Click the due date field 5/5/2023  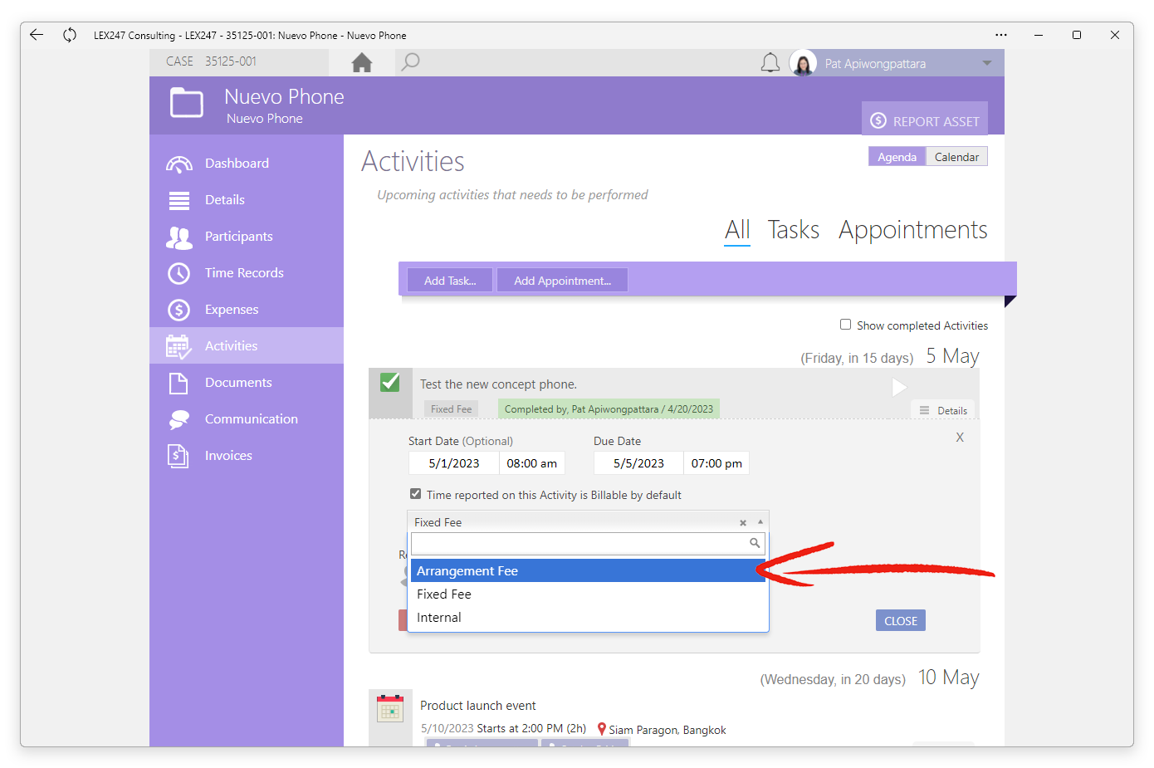coord(638,463)
